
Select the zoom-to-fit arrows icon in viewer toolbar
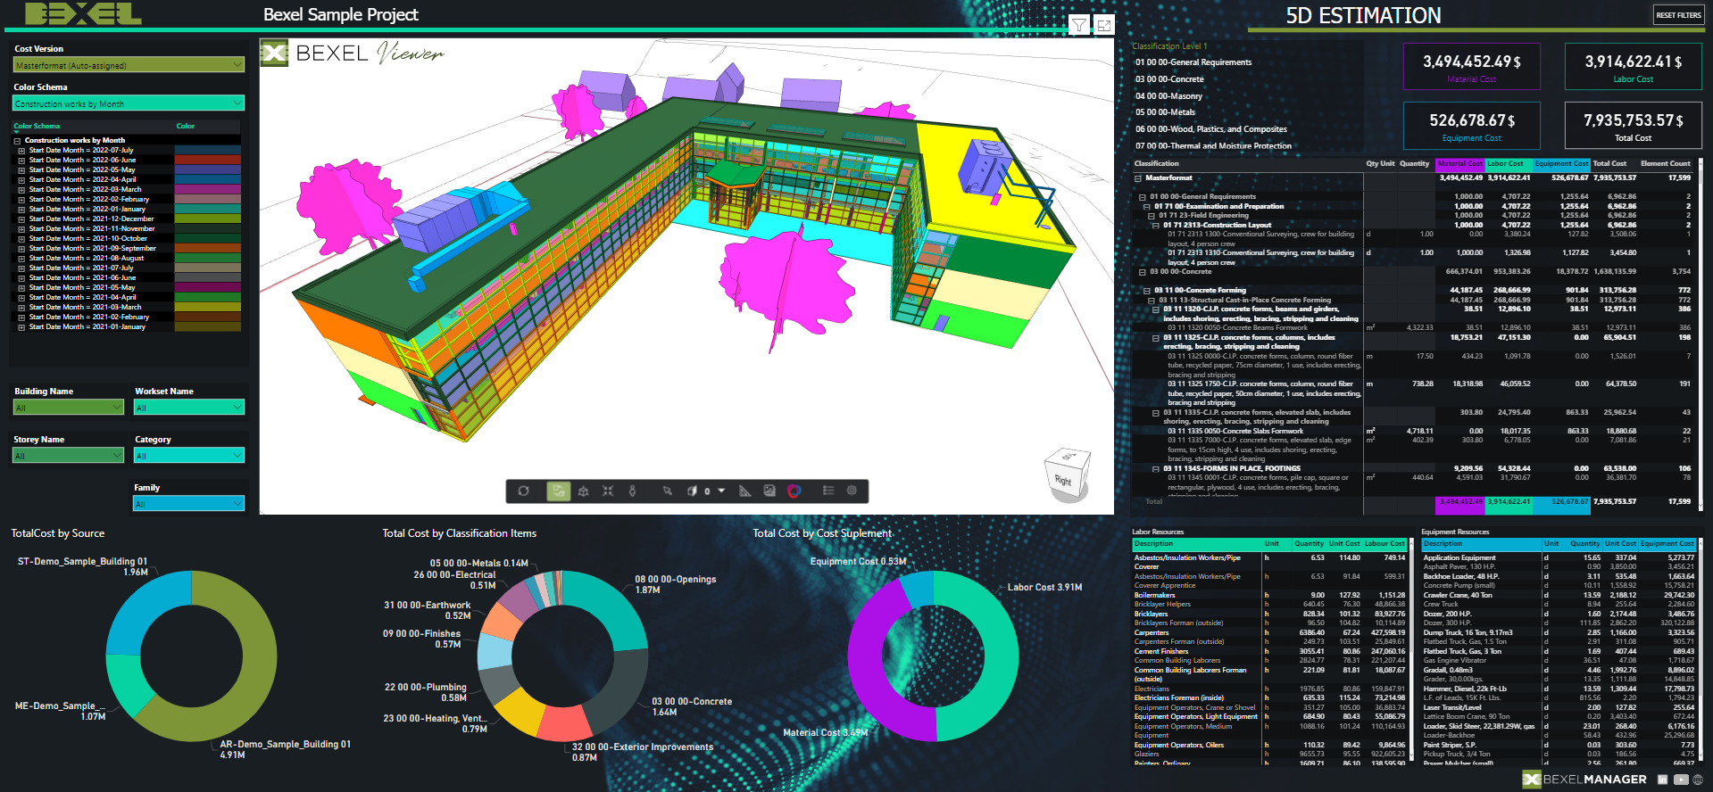(x=608, y=491)
